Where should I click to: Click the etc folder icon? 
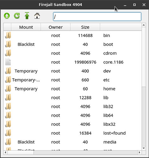pos(8,80)
